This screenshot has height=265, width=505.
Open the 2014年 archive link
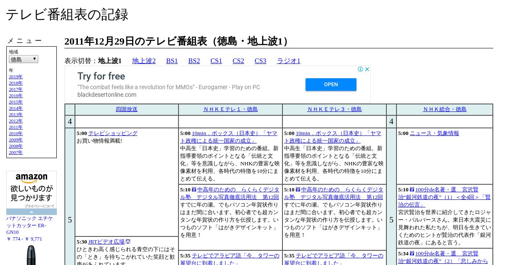coord(16,109)
